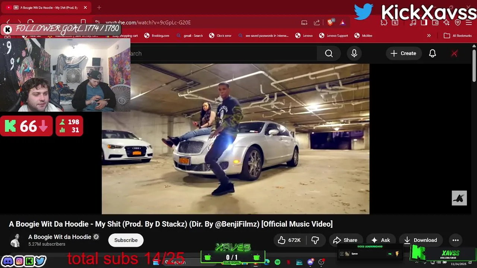Click the Ask button under the video
The height and width of the screenshot is (268, 477).
[x=380, y=240]
